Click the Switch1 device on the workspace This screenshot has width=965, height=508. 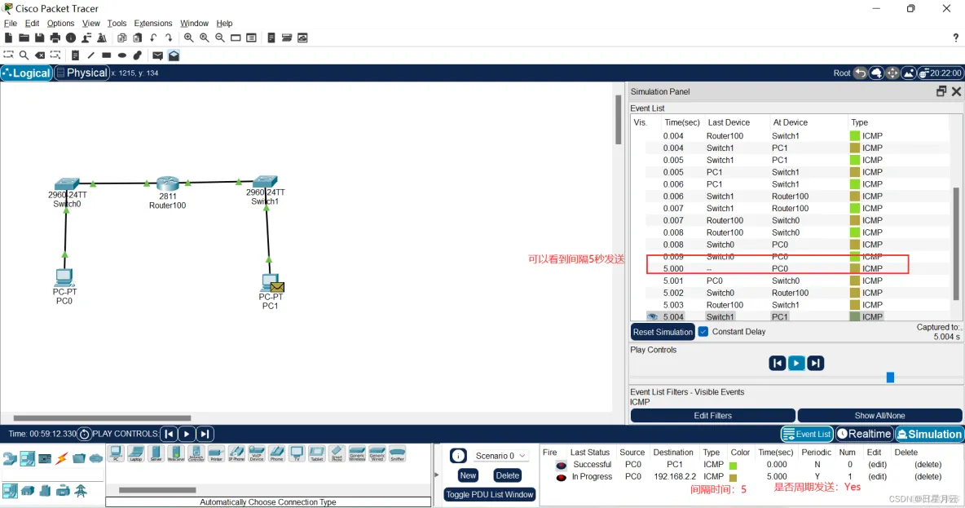[265, 181]
